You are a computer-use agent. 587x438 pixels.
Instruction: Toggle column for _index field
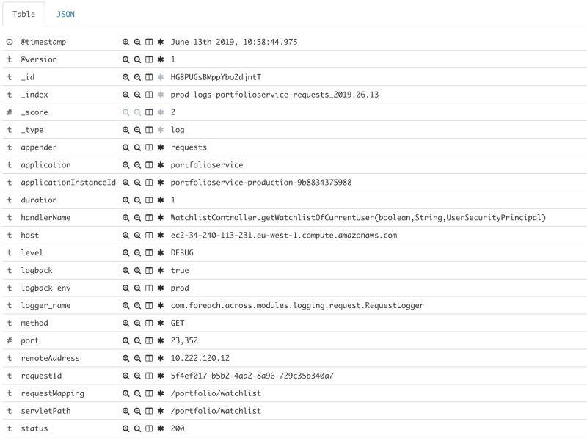(x=149, y=95)
